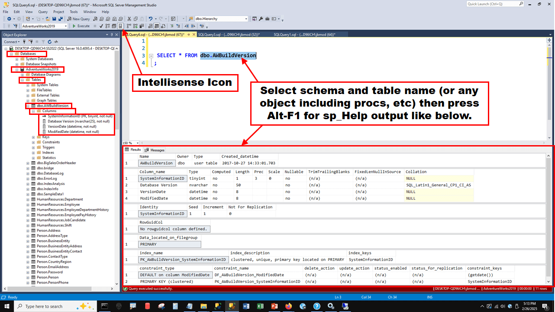
Task: Open Word from the taskbar
Action: (x=246, y=306)
